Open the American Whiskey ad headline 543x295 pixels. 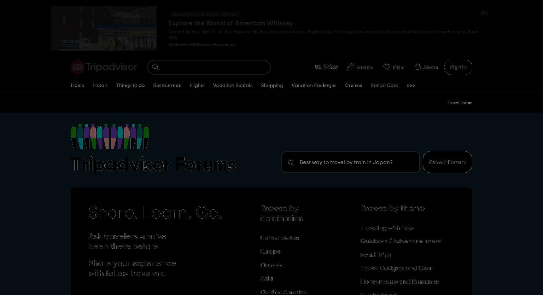pyautogui.click(x=230, y=23)
